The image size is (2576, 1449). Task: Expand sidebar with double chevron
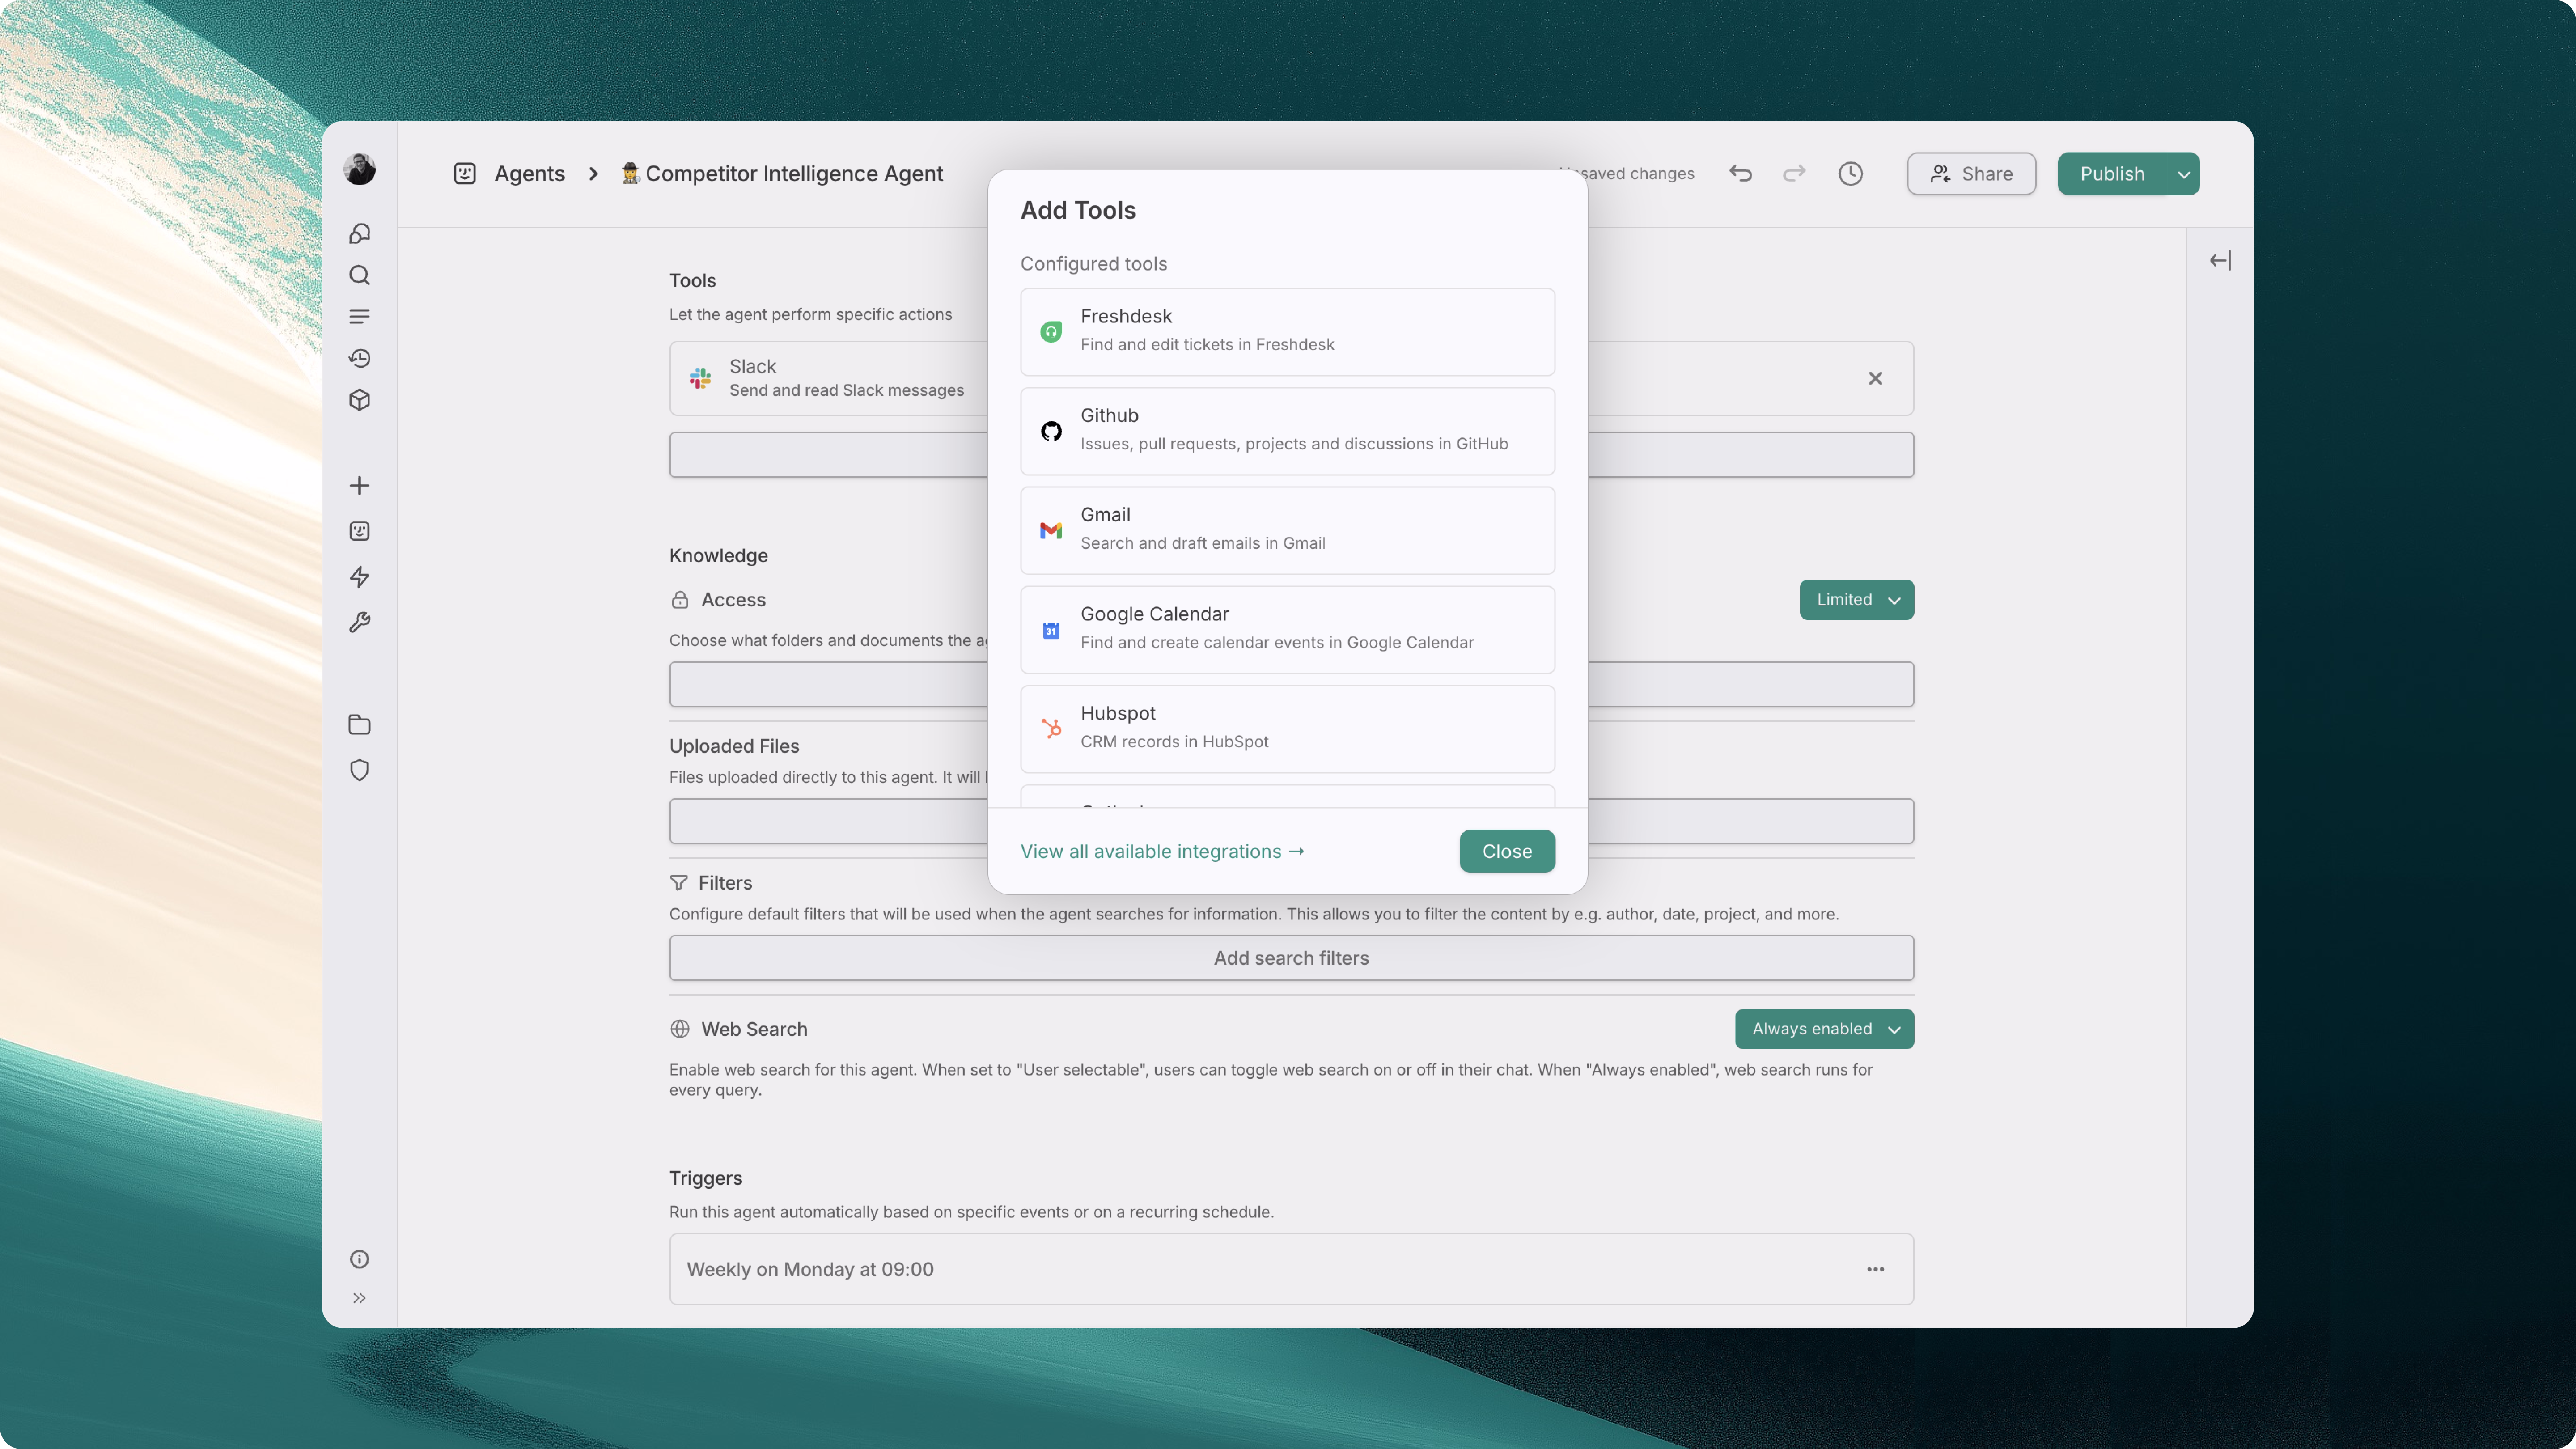[359, 1298]
